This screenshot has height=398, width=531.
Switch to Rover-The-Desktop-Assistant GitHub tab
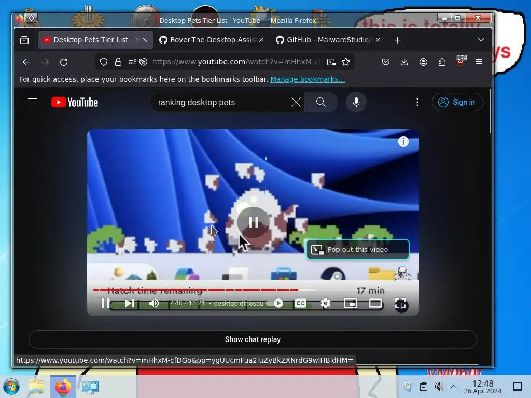point(212,40)
